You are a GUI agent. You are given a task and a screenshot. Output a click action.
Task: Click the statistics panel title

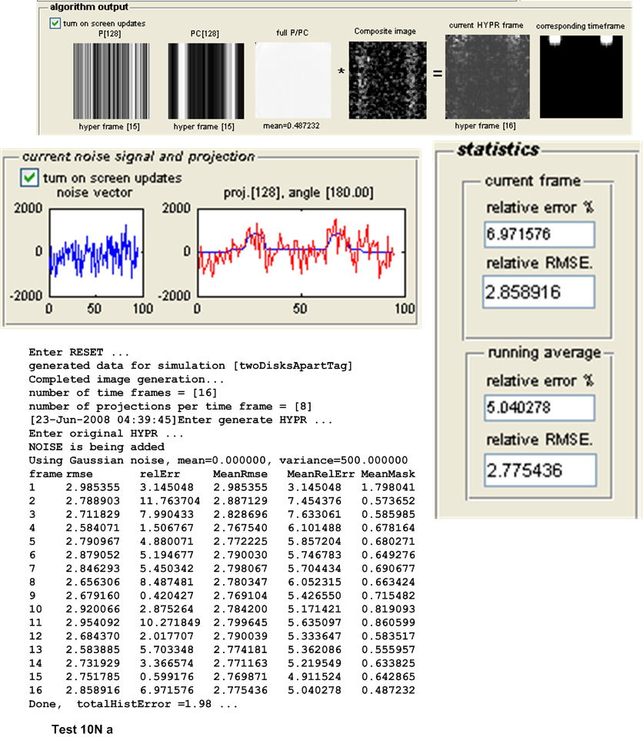pyautogui.click(x=498, y=149)
